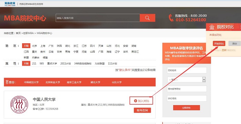
Task: Click the 开始对比 button
Action: [219, 44]
